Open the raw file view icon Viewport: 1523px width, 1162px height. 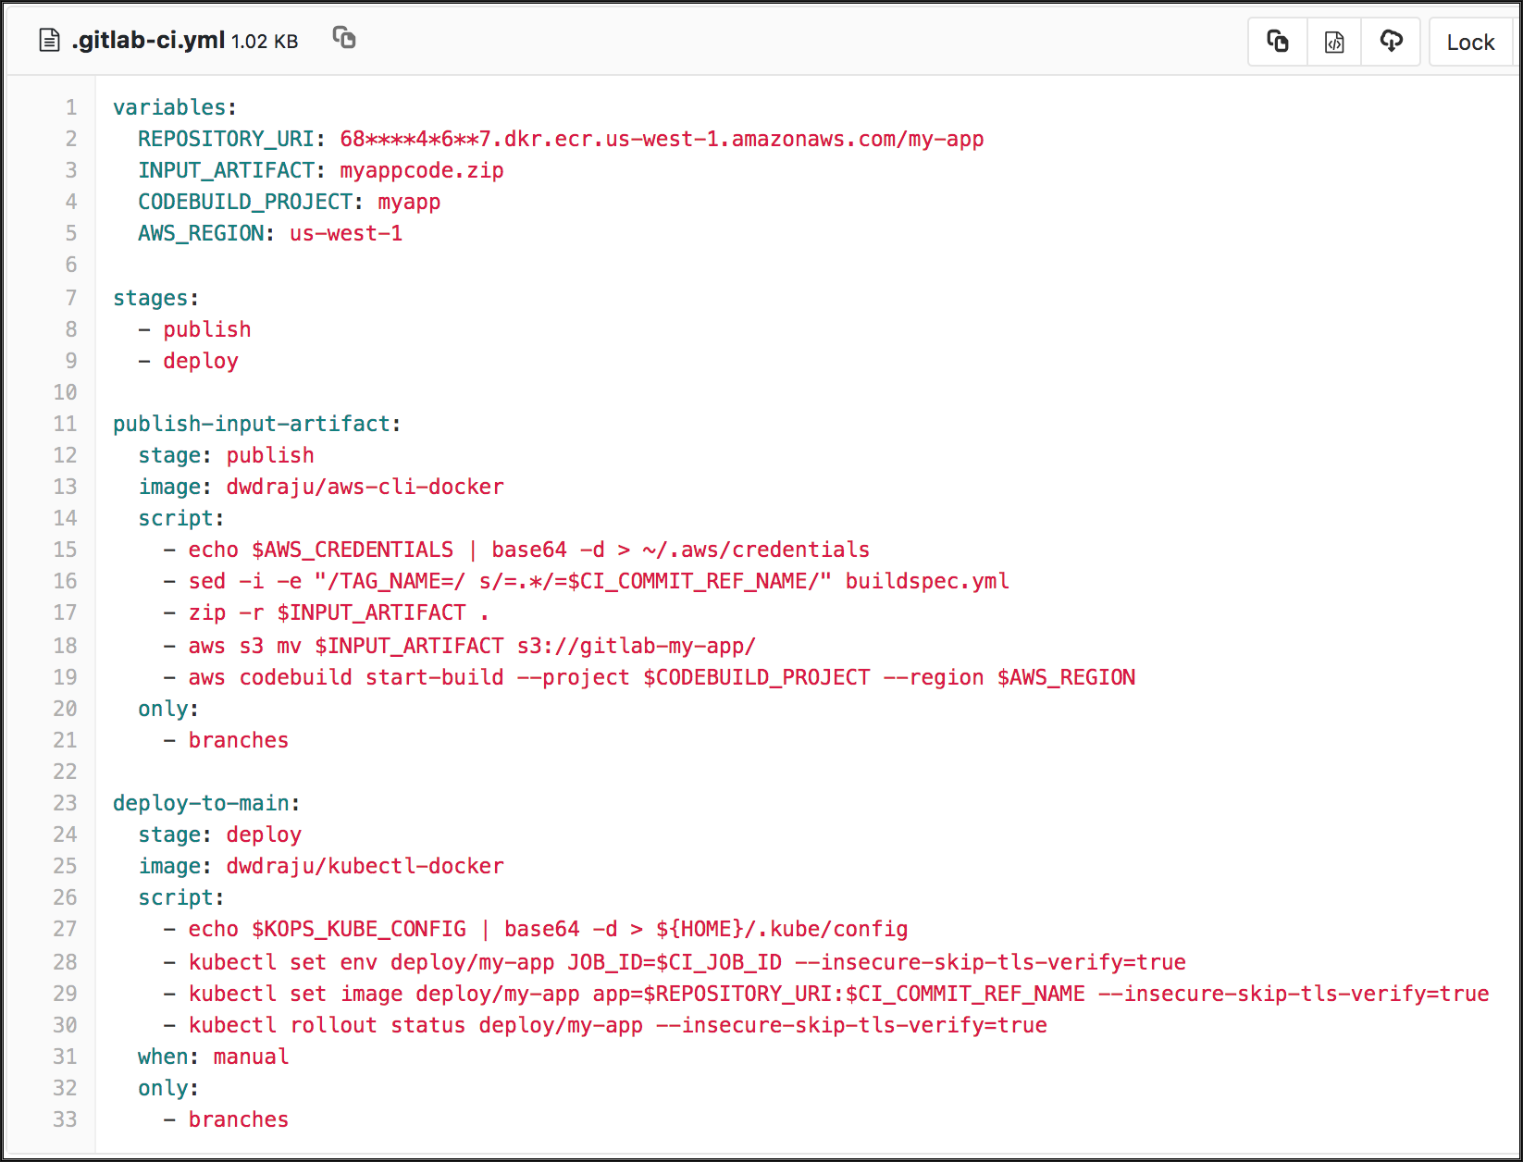coord(1334,42)
